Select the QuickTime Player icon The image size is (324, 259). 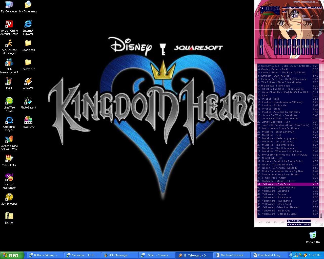9,124
